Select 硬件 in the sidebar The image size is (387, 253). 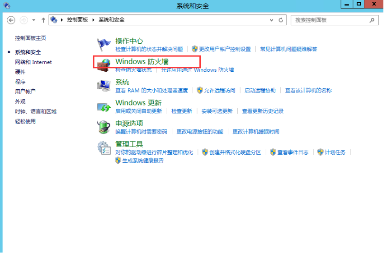(20, 72)
